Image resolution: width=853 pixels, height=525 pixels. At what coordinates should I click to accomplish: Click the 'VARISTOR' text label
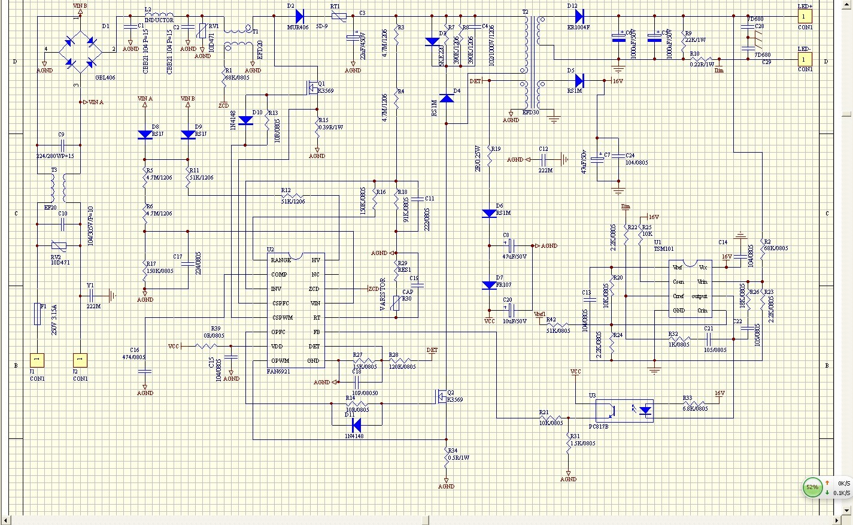(383, 294)
